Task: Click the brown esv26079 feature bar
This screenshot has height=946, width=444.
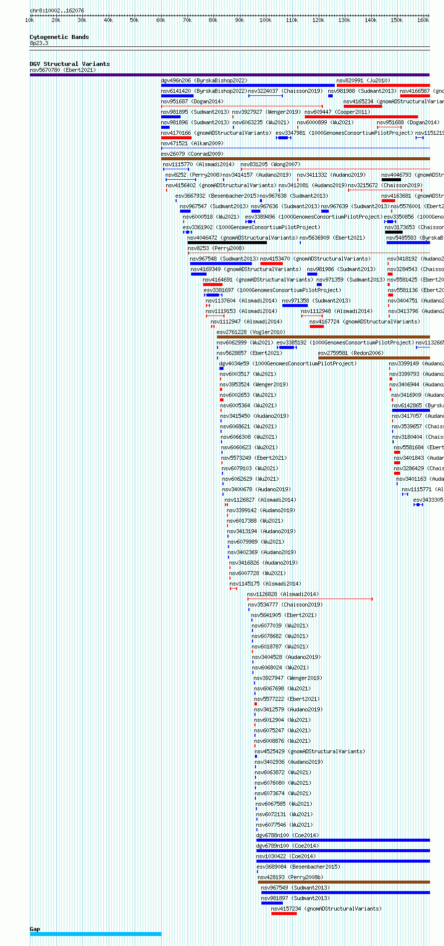Action: [x=295, y=159]
